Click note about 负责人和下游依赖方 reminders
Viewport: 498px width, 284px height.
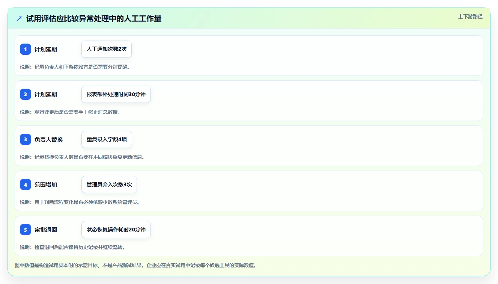[75, 67]
